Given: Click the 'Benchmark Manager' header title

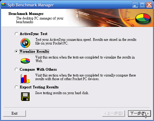Looking at the screenshot, I should 26,14.
